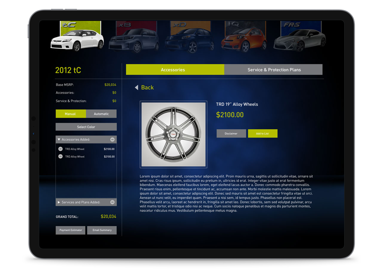Select the FR-S car model thumbnail
Screen dimensions: 383x273
(x=300, y=36)
